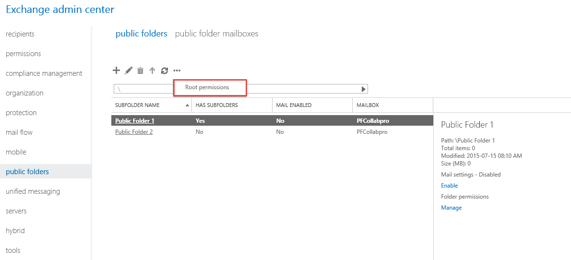Switch to public folder mailboxes tab
The width and height of the screenshot is (571, 260).
click(217, 34)
